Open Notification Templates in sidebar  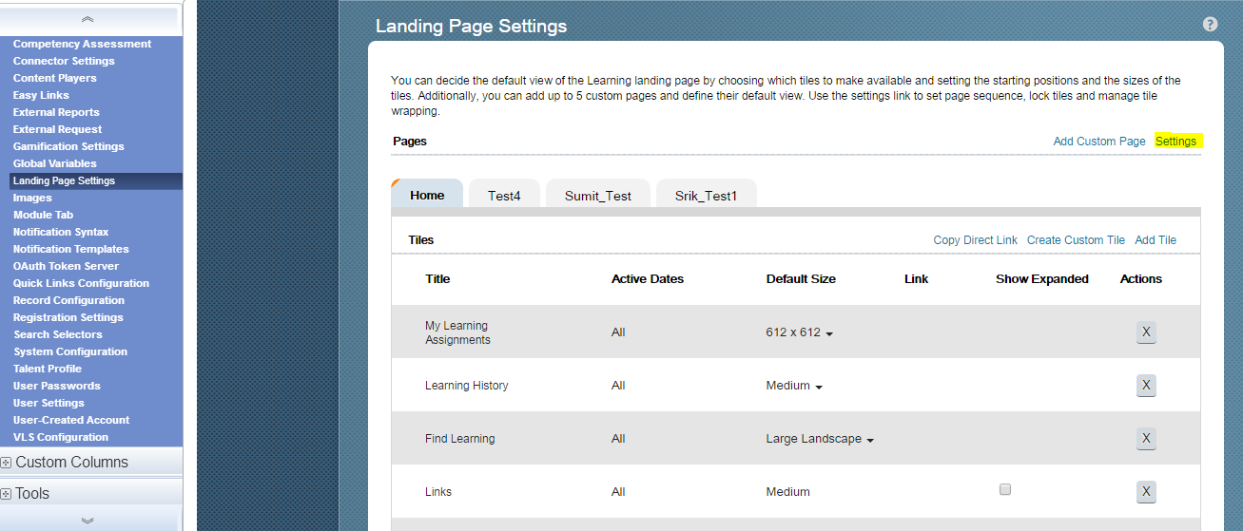[70, 249]
